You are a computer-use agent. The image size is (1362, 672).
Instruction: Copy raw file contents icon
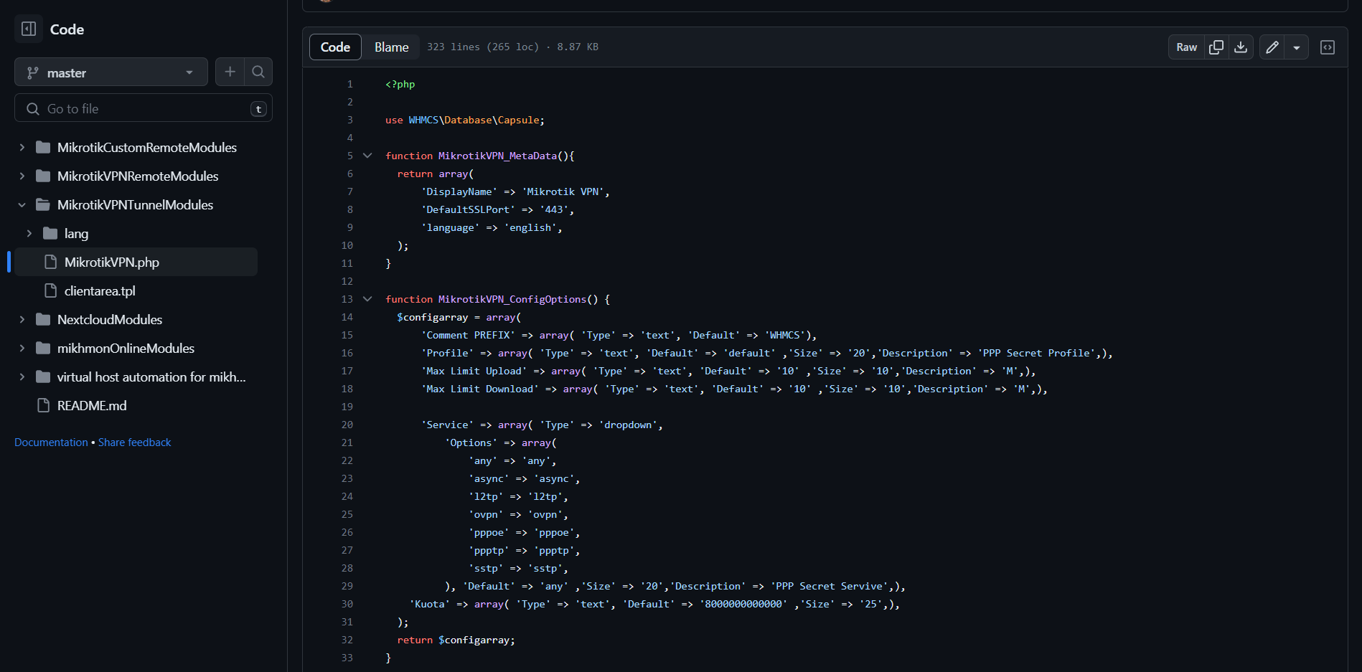tap(1216, 47)
